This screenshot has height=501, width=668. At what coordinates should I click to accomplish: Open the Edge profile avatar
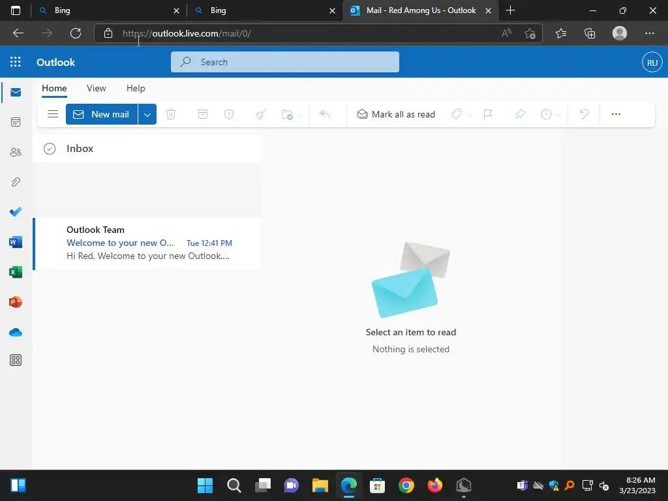(620, 33)
